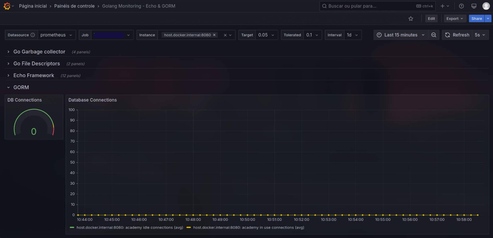Click Golang Monitoring - Echo & GORM breadcrumb
The width and height of the screenshot is (493, 238).
(139, 6)
